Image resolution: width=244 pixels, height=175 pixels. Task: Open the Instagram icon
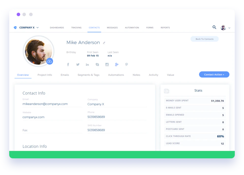(107, 64)
